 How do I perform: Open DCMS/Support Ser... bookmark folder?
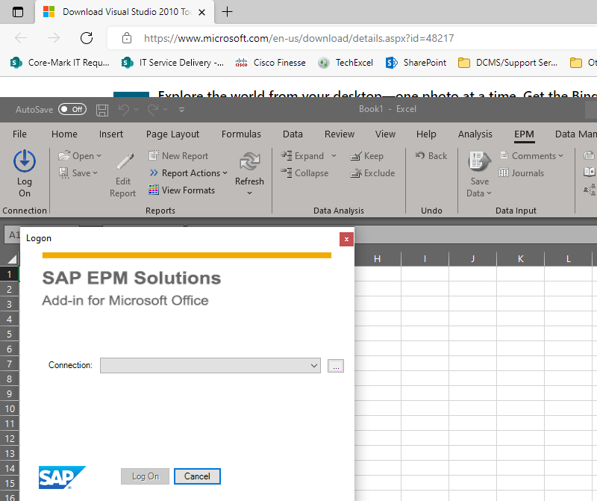click(x=508, y=63)
